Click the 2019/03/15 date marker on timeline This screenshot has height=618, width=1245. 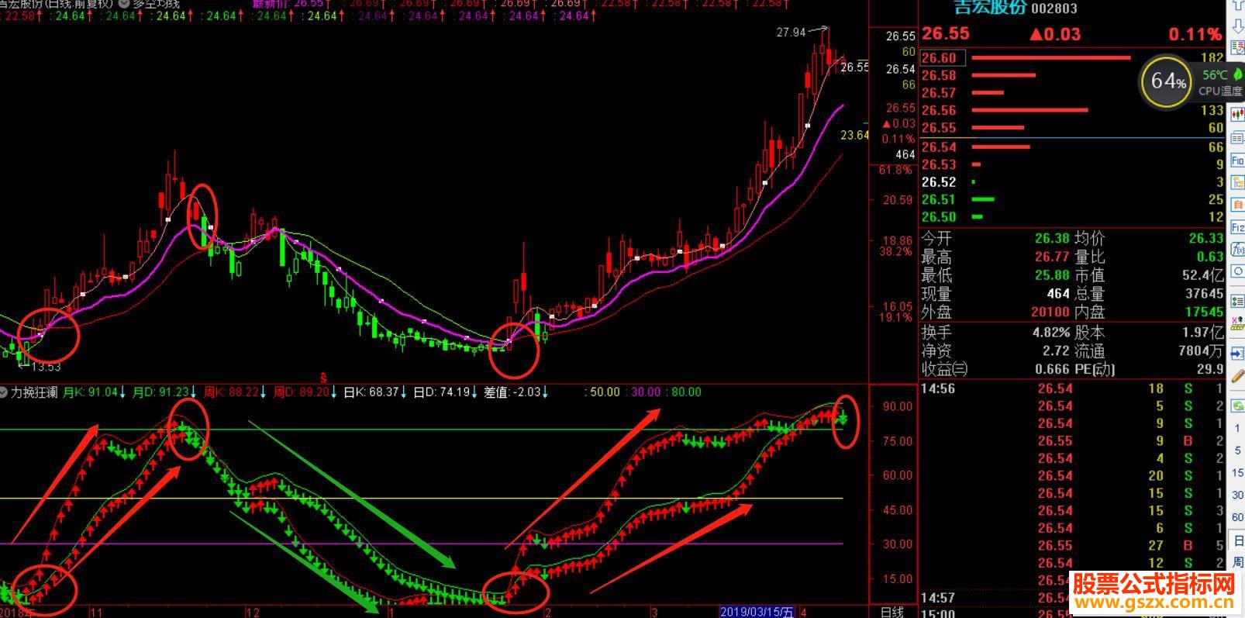click(x=757, y=612)
